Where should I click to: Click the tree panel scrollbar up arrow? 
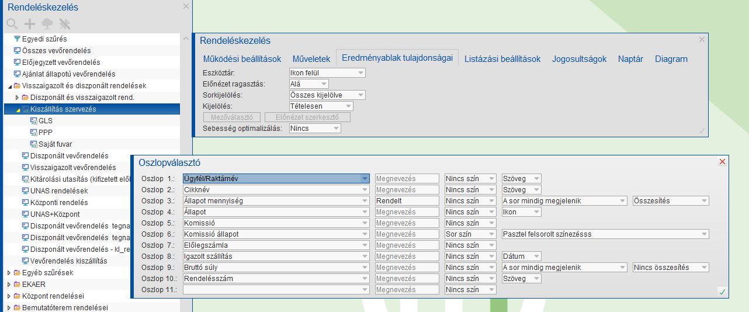click(x=186, y=39)
